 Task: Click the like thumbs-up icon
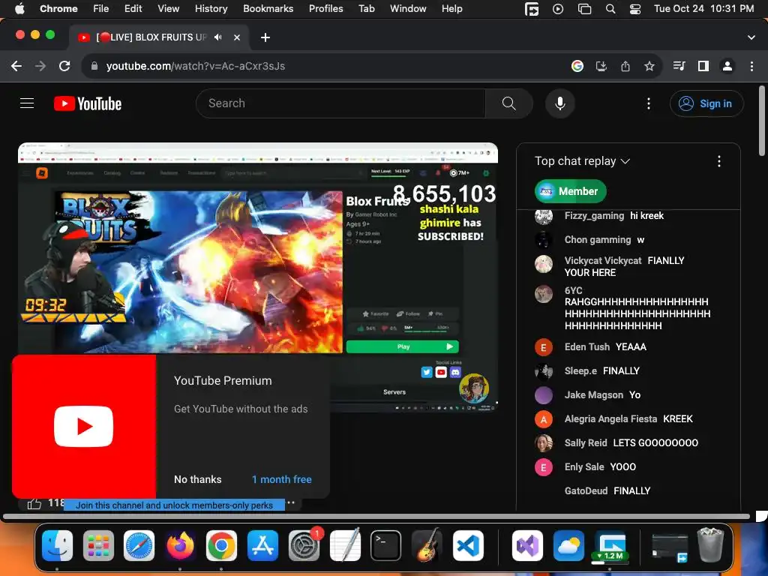(34, 503)
